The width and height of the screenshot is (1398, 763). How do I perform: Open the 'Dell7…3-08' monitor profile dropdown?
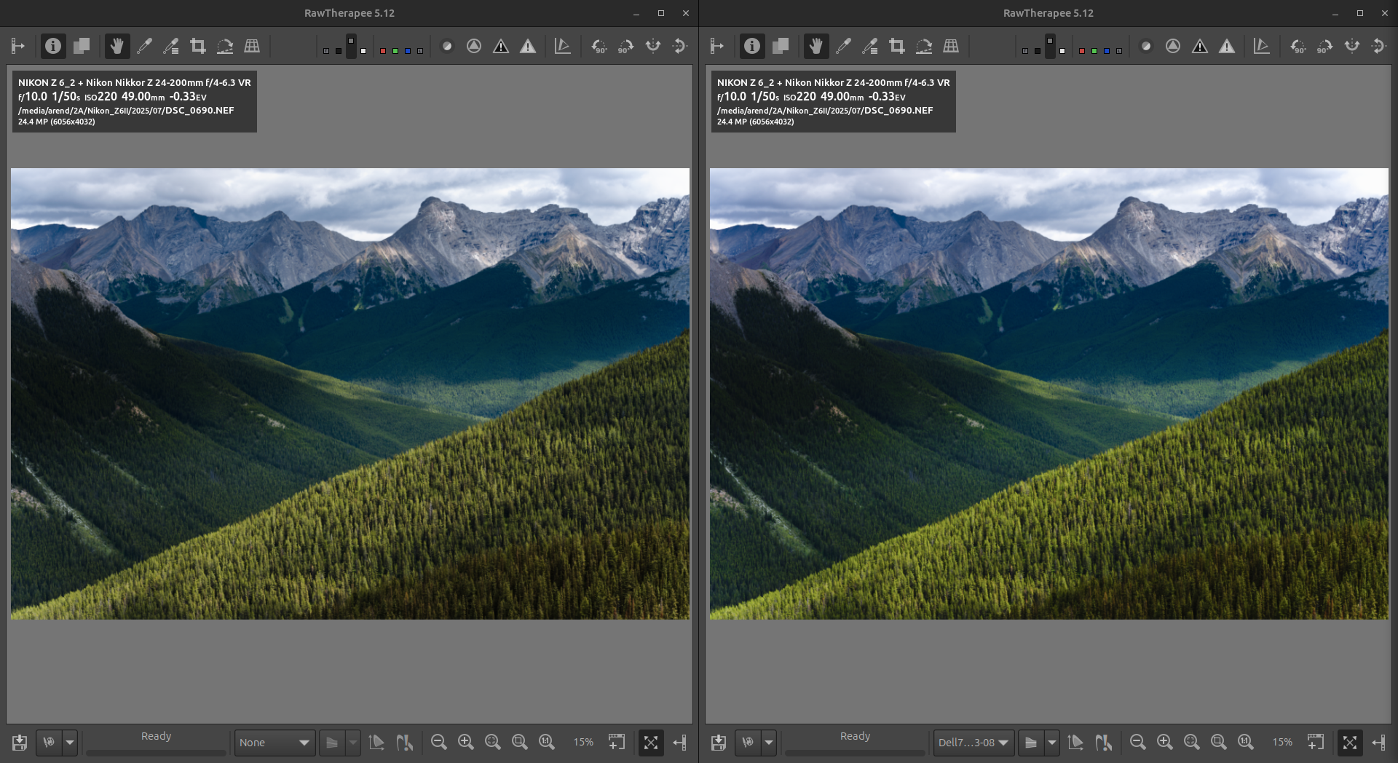click(x=973, y=743)
